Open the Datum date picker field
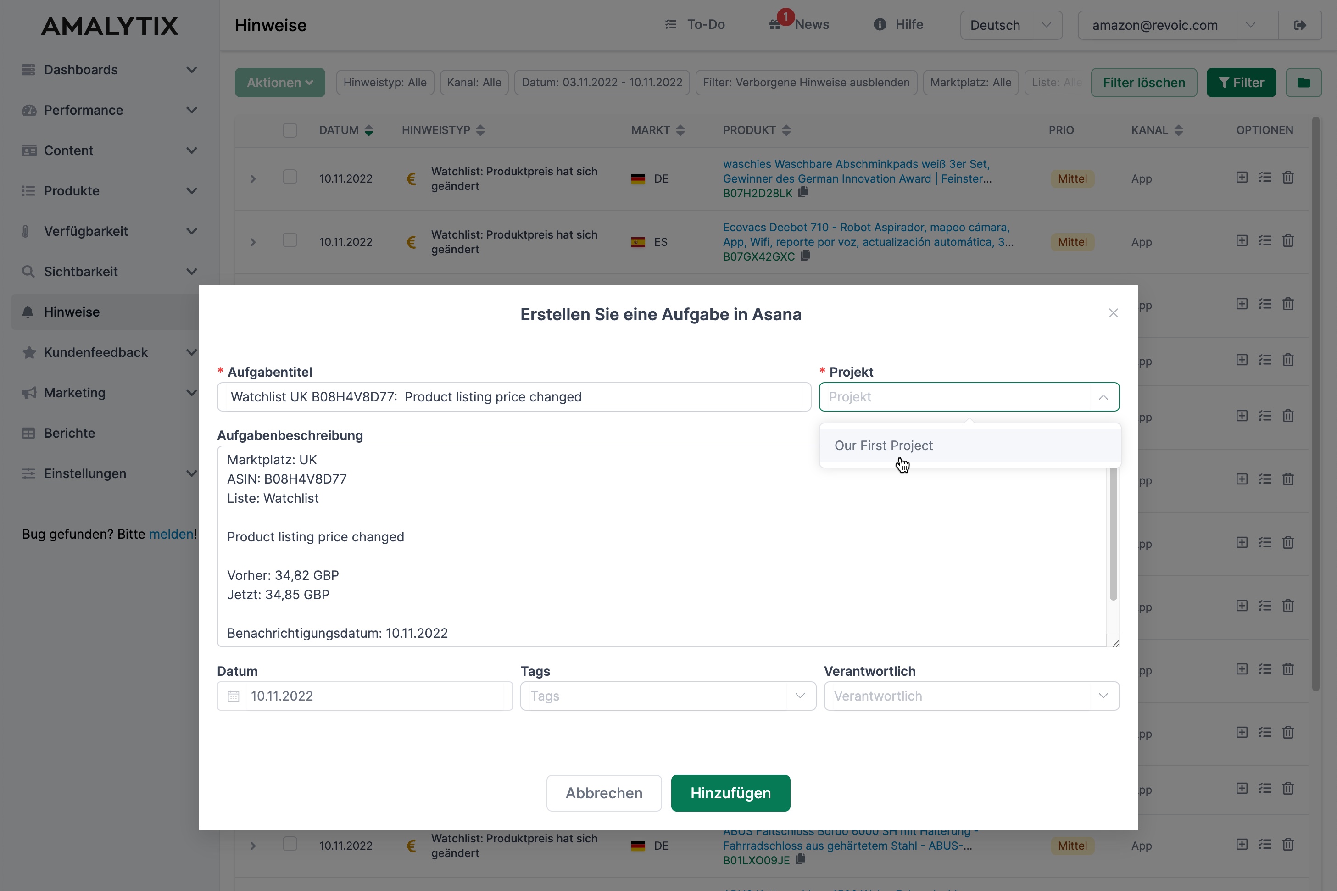 (x=364, y=696)
